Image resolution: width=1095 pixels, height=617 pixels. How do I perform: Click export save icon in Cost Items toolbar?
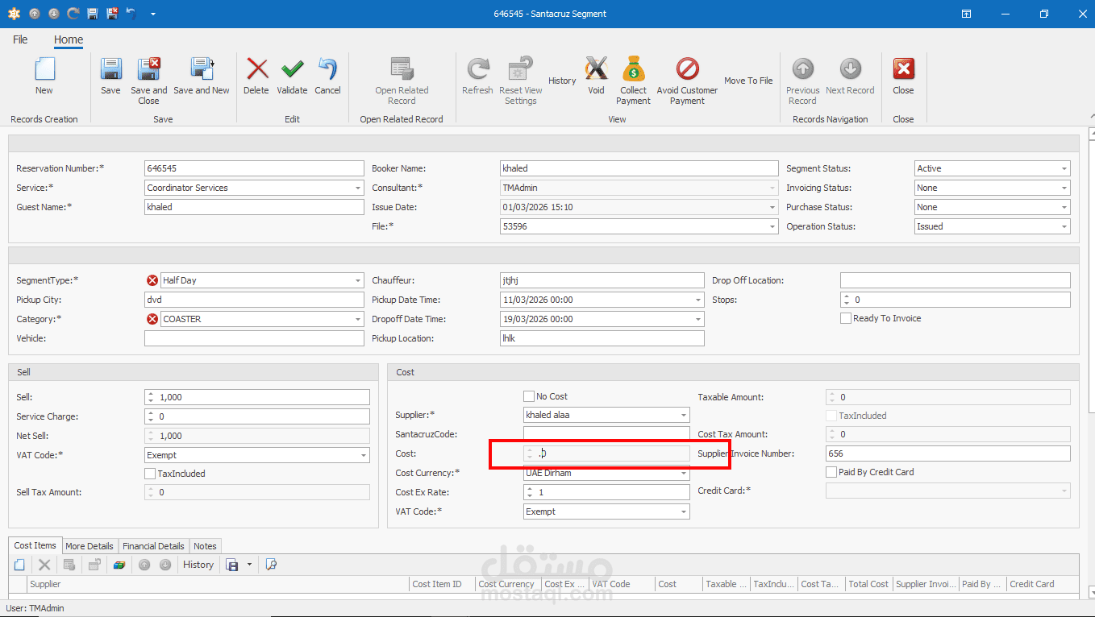pos(232,565)
